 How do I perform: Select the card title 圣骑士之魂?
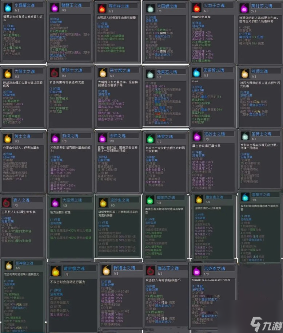262,134
